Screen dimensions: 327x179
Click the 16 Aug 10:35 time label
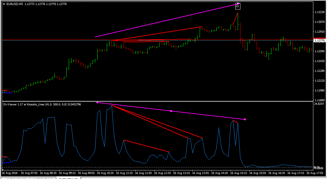105,173
